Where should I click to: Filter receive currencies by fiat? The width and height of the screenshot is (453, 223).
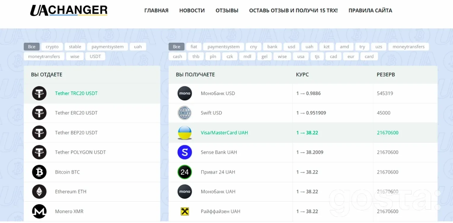coord(194,47)
